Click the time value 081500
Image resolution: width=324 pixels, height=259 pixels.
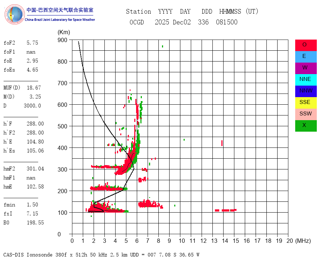click(227, 22)
